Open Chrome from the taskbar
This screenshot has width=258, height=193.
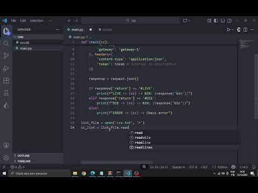coord(84,173)
